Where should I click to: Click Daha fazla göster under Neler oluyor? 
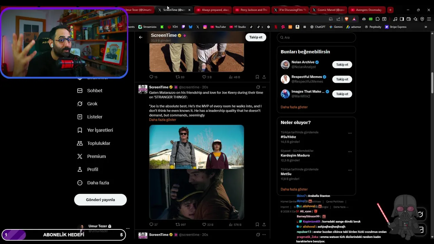pyautogui.click(x=294, y=189)
